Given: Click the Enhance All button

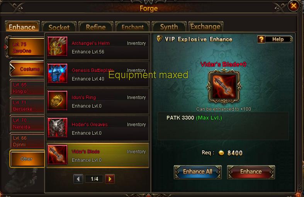Looking at the screenshot, I should pyautogui.click(x=197, y=172).
